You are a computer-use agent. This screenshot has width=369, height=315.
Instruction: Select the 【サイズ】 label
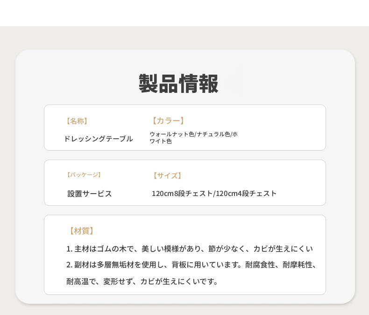(x=167, y=175)
